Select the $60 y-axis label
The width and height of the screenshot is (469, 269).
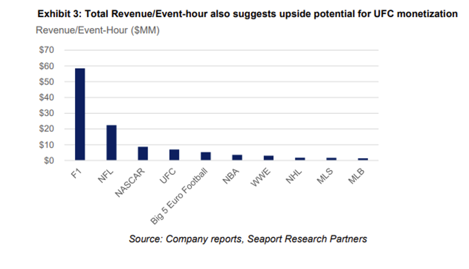coord(47,66)
